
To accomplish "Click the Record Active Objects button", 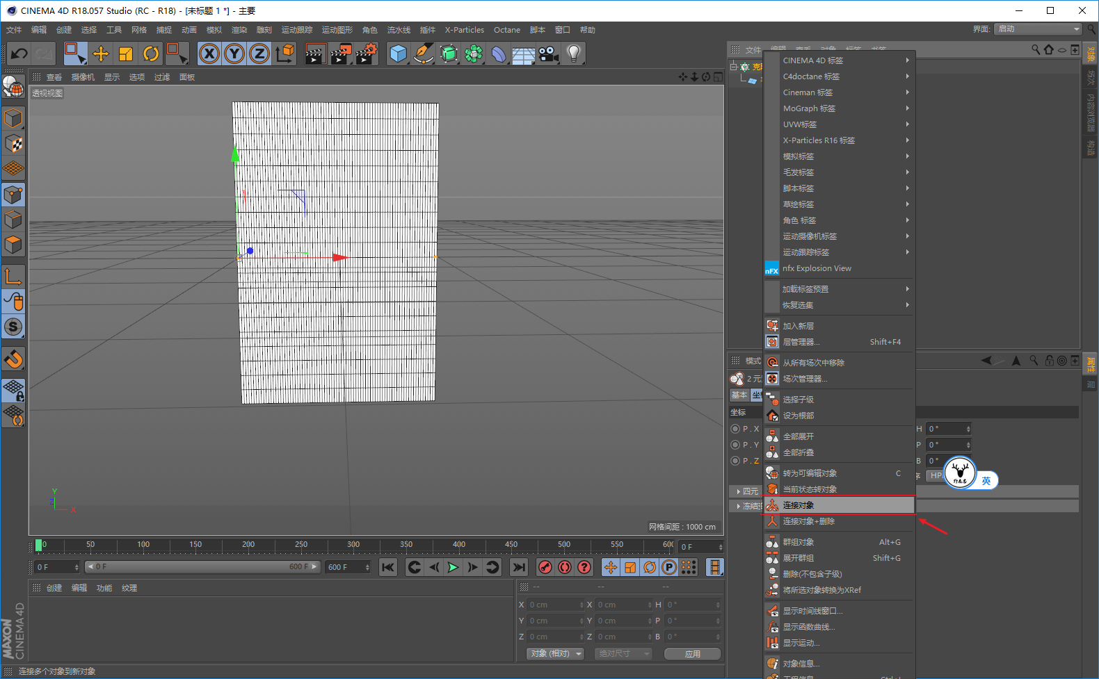I will pos(545,567).
